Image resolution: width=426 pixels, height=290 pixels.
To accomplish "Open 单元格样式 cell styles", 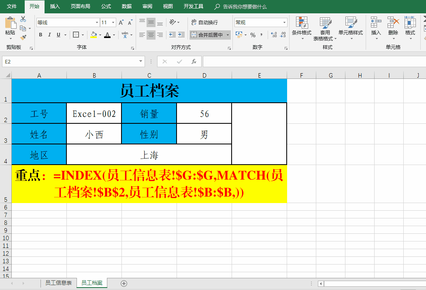I will (x=350, y=28).
